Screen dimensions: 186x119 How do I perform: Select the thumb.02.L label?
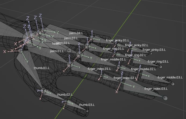pos(65,95)
